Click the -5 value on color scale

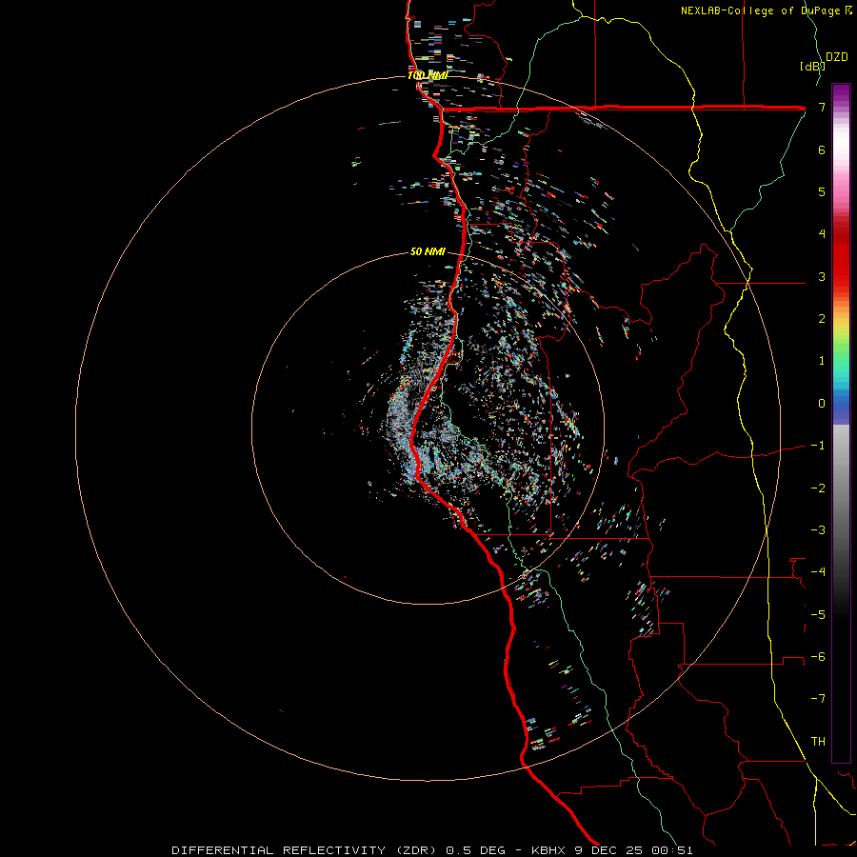coord(818,615)
